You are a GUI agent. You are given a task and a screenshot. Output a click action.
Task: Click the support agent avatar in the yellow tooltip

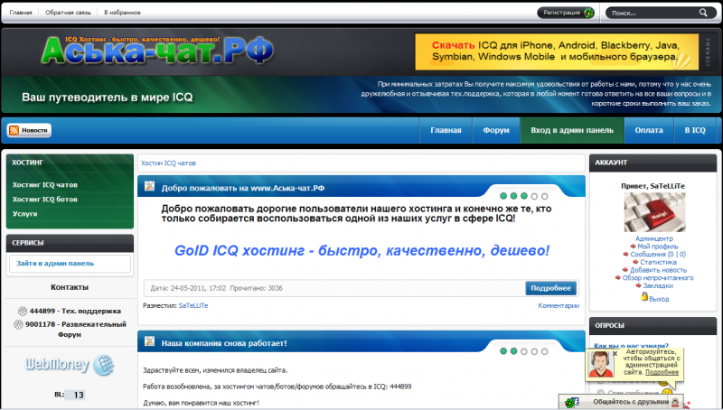point(600,364)
